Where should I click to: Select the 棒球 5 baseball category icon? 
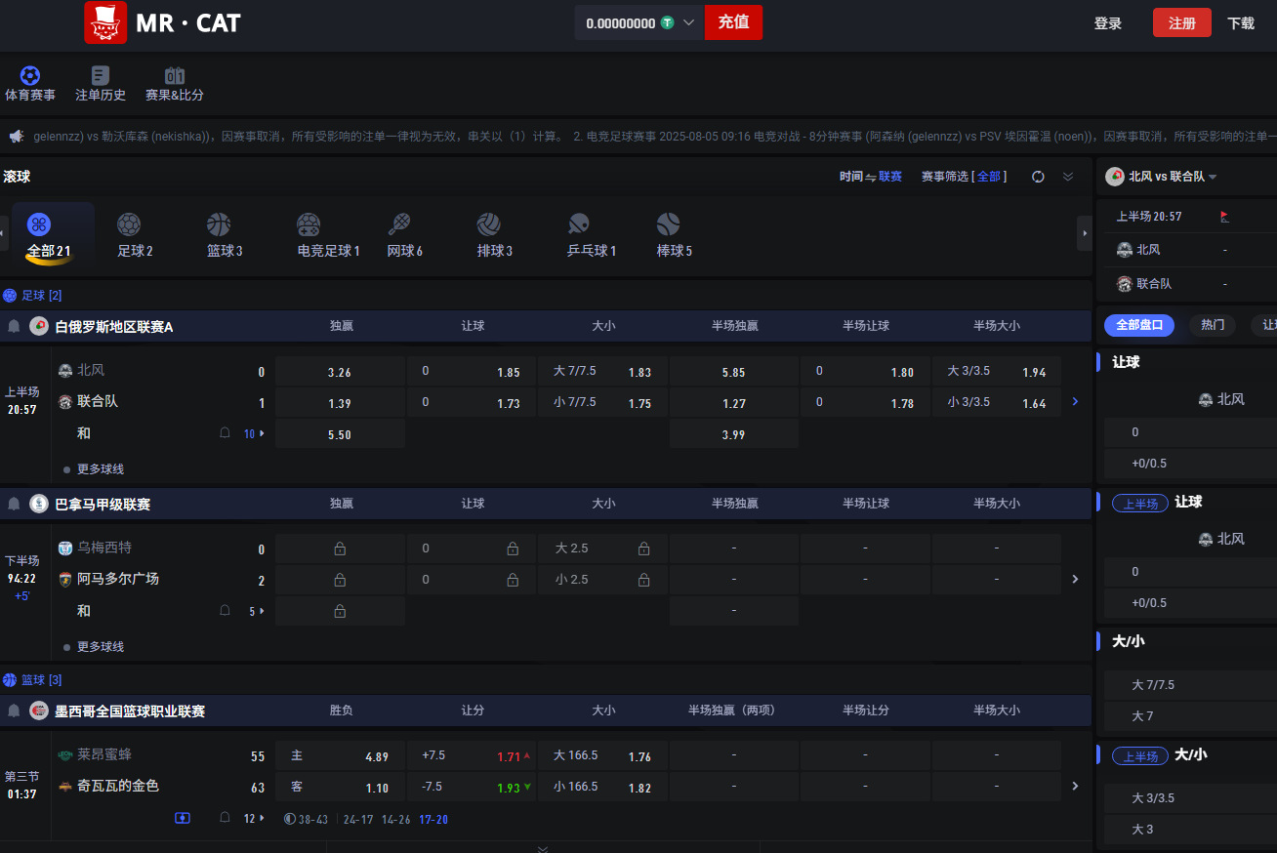click(668, 225)
